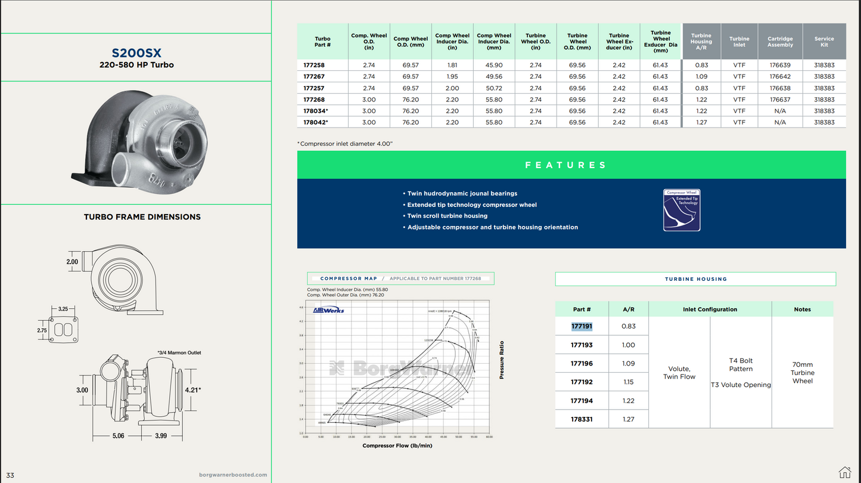Click the 4.21* dimension on the drawing
The image size is (861, 483).
tap(192, 390)
